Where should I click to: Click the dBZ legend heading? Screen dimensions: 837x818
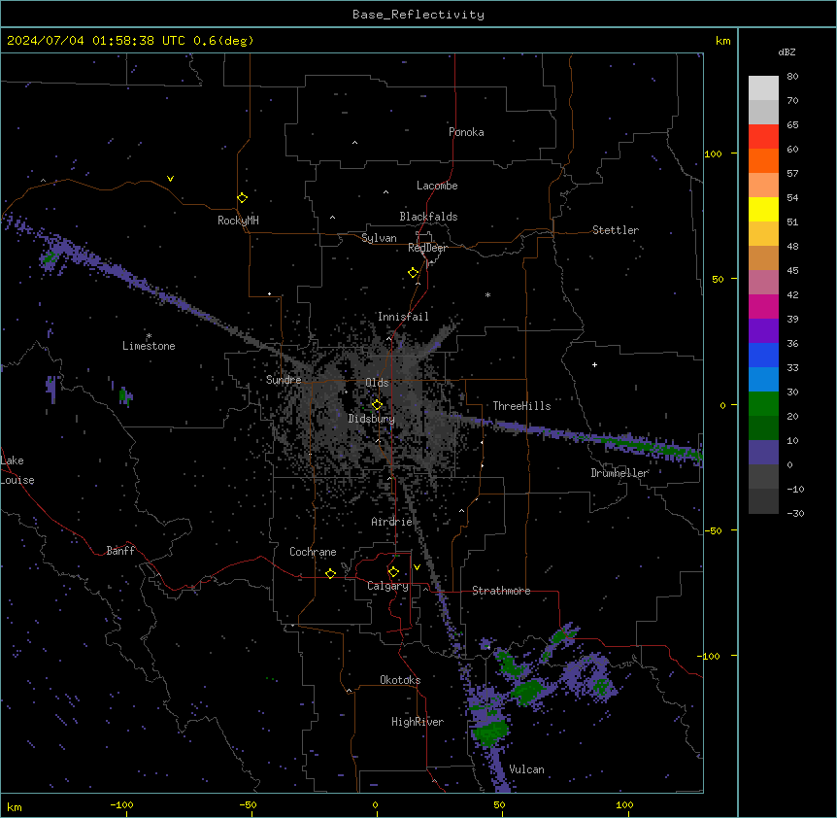(787, 52)
